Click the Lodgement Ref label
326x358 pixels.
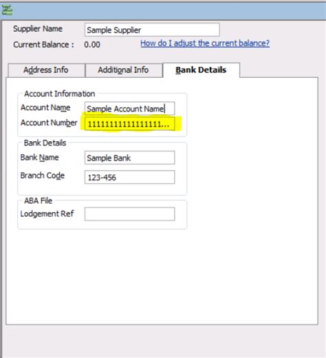coord(47,214)
